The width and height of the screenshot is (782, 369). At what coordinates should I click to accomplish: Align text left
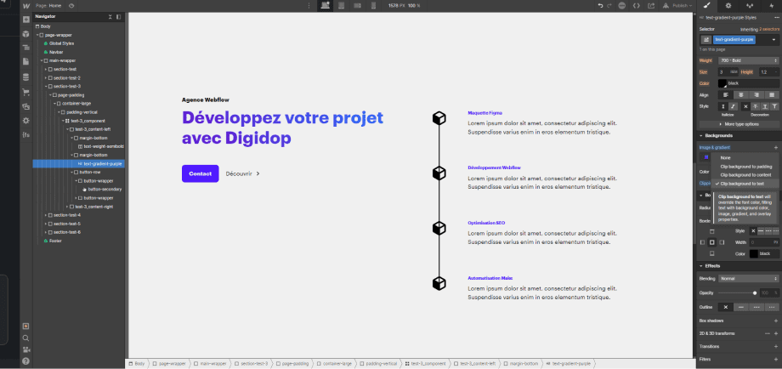coord(726,94)
